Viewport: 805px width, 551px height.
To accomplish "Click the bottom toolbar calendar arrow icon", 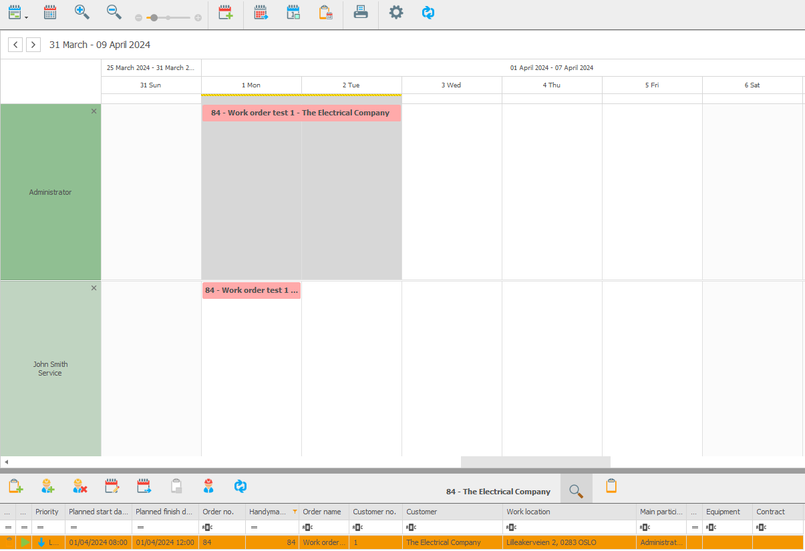I will point(144,486).
